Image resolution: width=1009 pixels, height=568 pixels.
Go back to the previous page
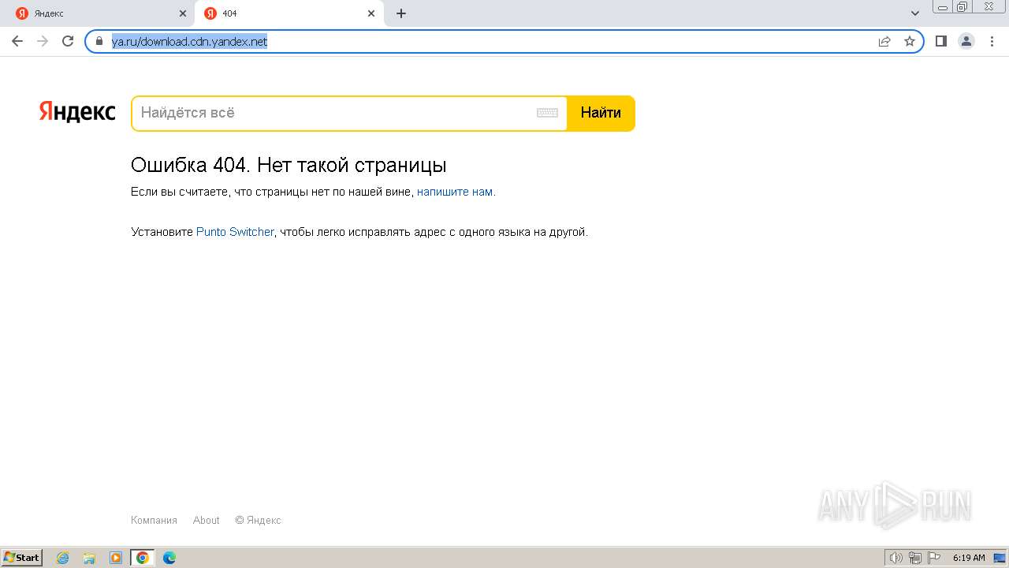pyautogui.click(x=17, y=41)
